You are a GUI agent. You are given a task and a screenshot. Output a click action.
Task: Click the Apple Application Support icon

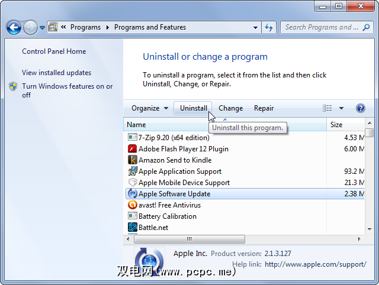[132, 171]
